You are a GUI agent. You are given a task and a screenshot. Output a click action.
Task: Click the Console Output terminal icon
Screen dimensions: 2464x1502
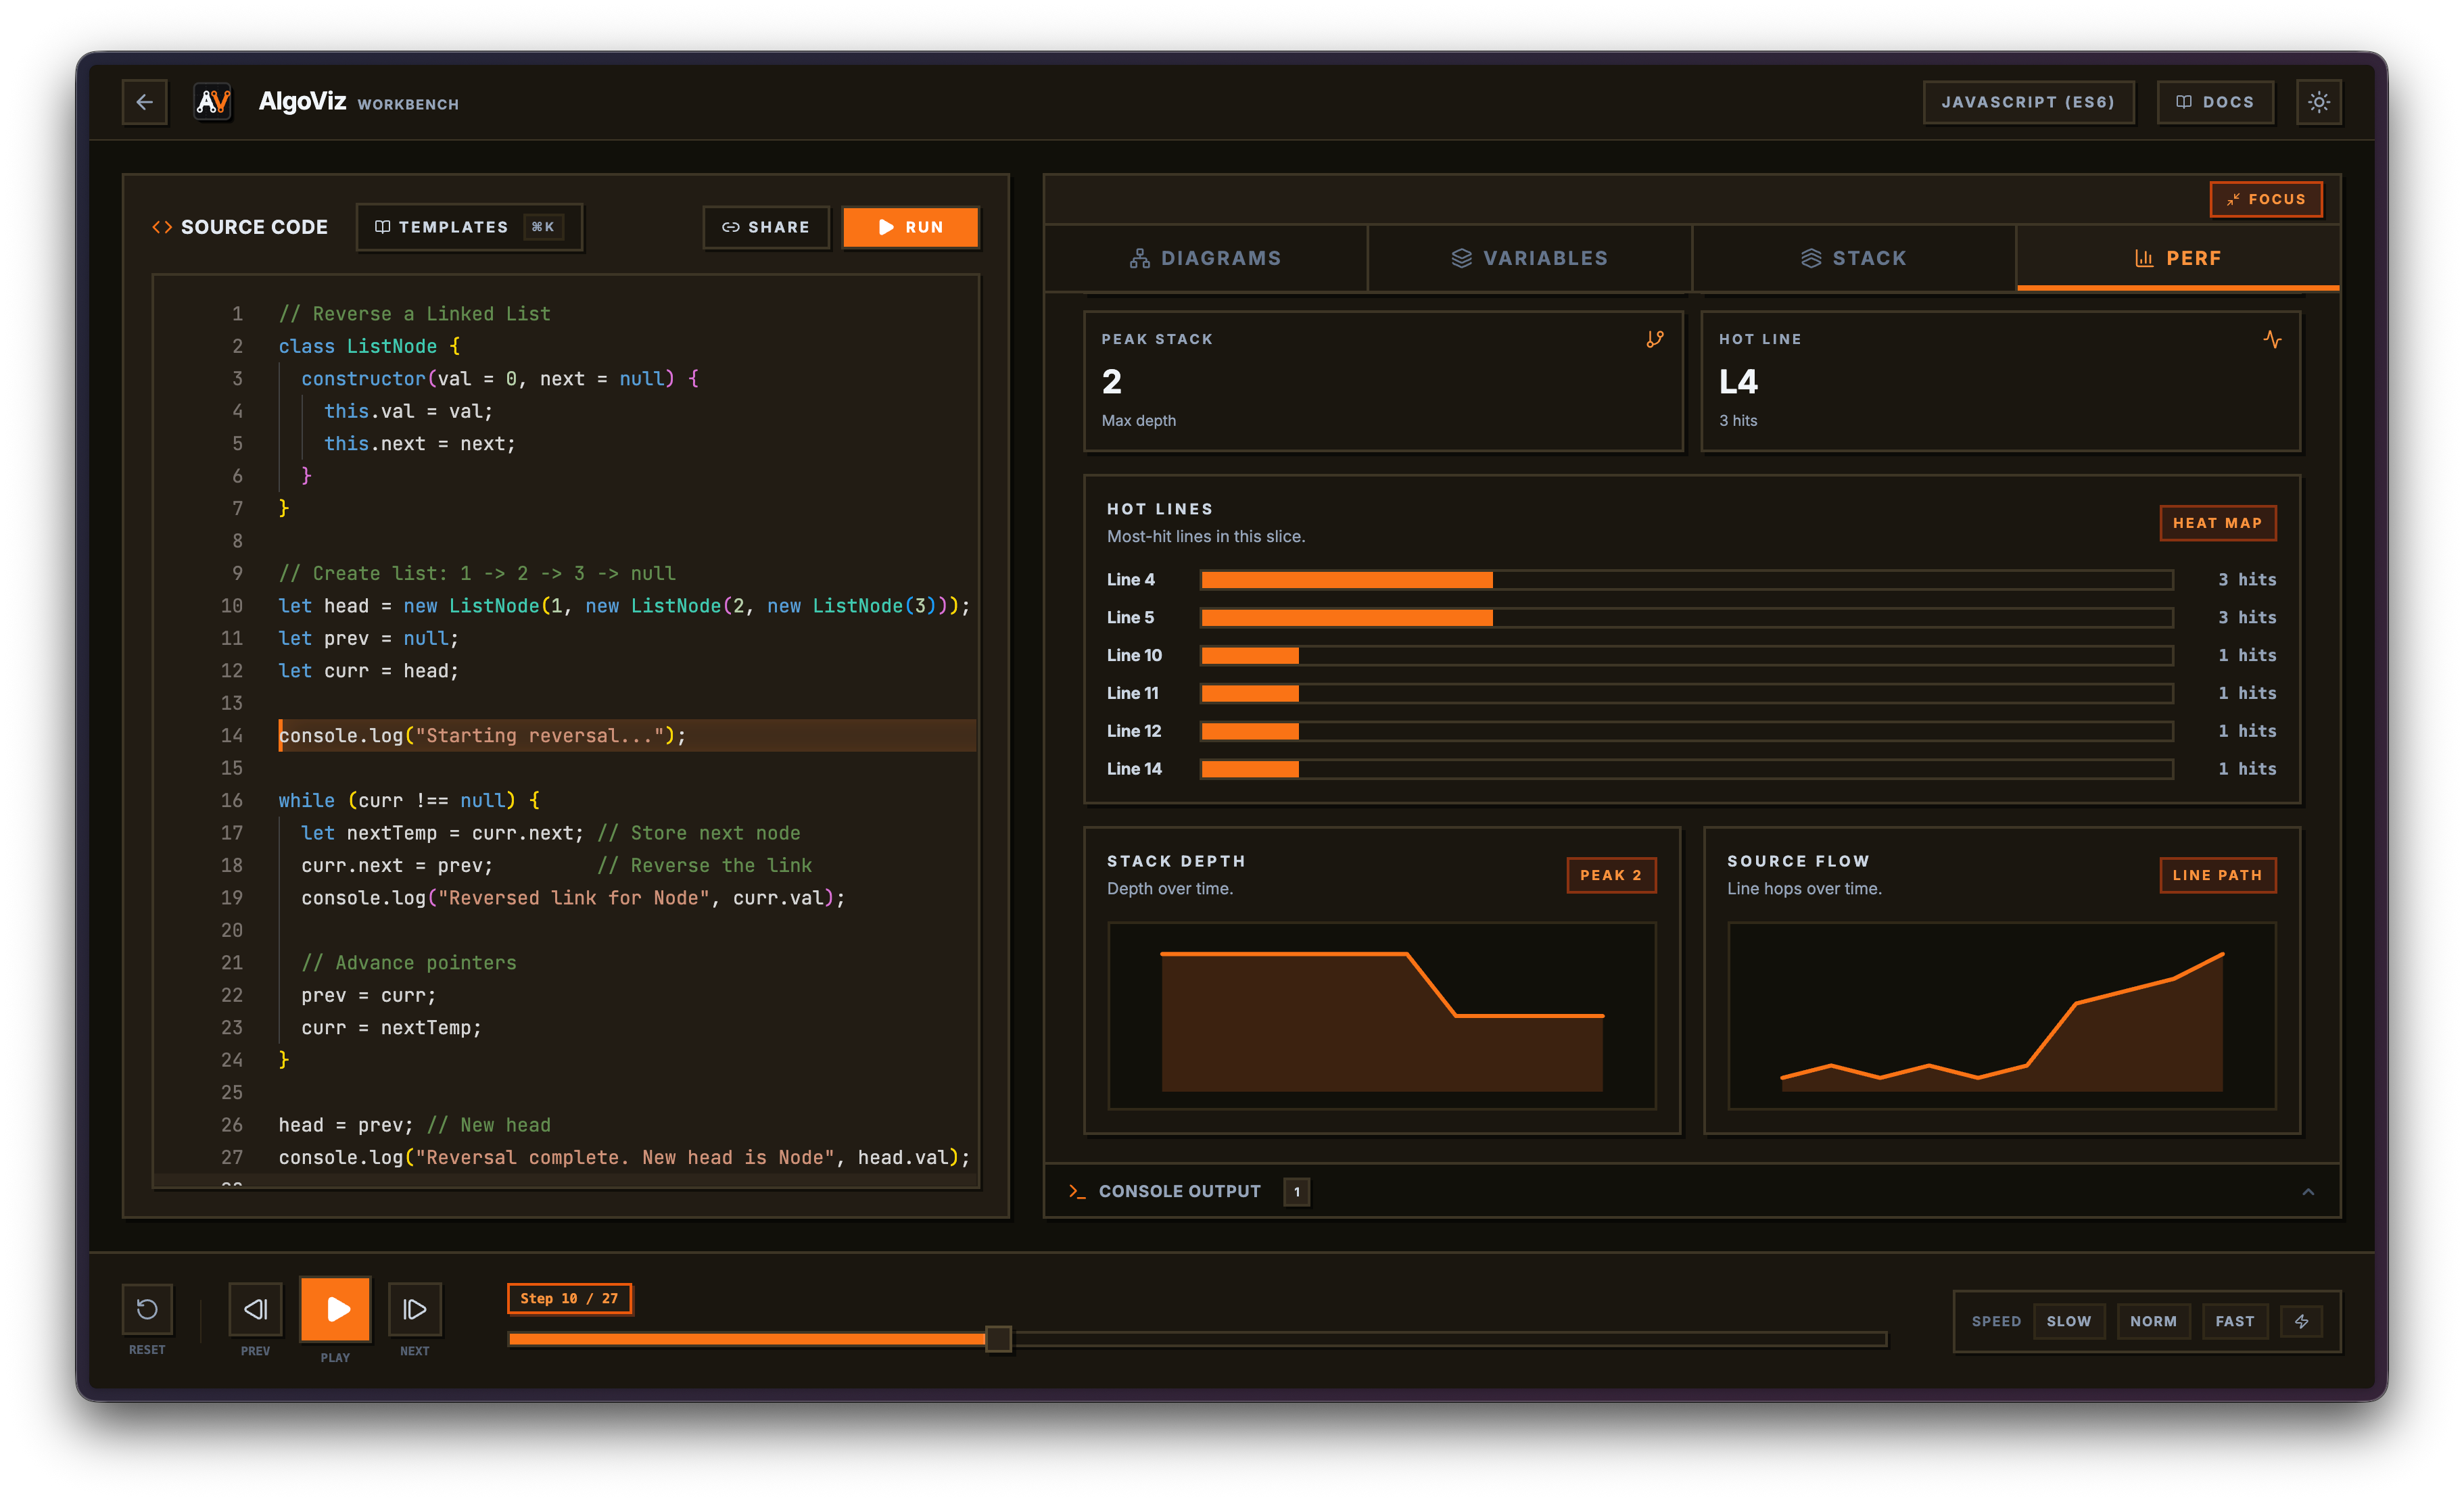click(1077, 1192)
